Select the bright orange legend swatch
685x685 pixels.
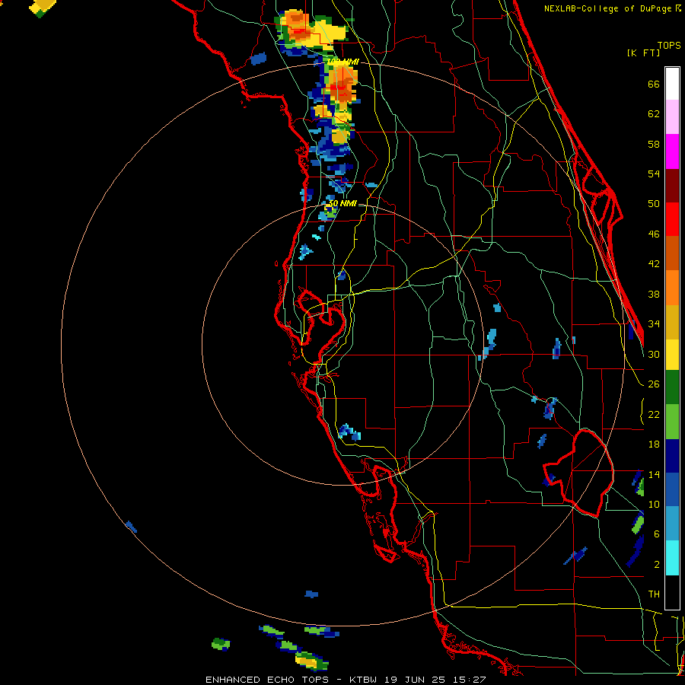coord(672,288)
